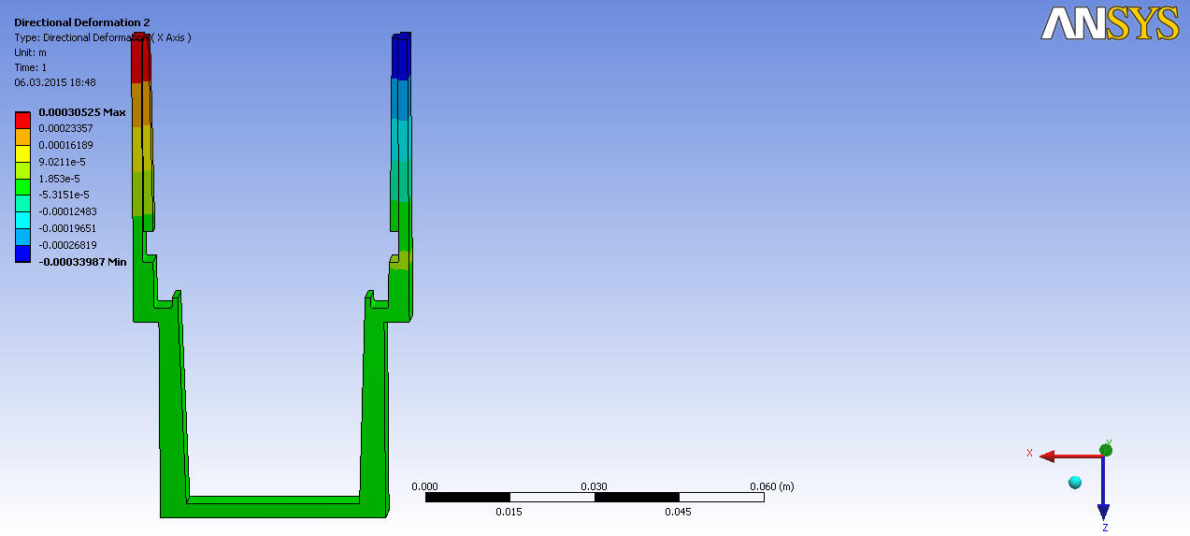
Task: Click the Unit: m label
Action: [x=31, y=52]
